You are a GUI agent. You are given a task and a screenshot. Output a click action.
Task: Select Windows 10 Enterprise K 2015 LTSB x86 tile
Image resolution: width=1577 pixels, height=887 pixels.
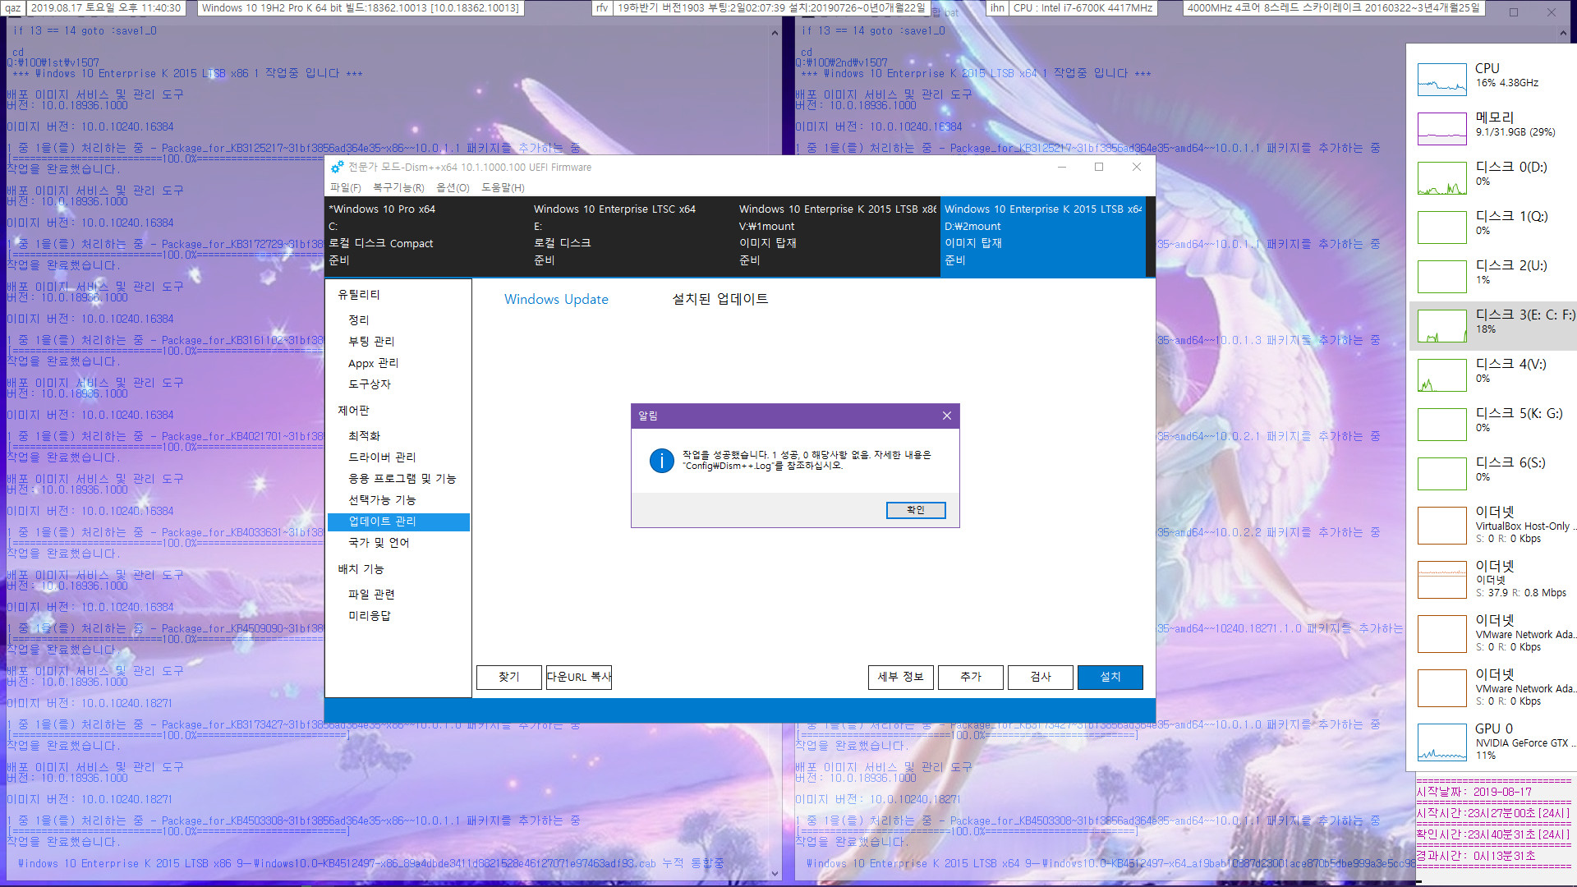pyautogui.click(x=838, y=236)
